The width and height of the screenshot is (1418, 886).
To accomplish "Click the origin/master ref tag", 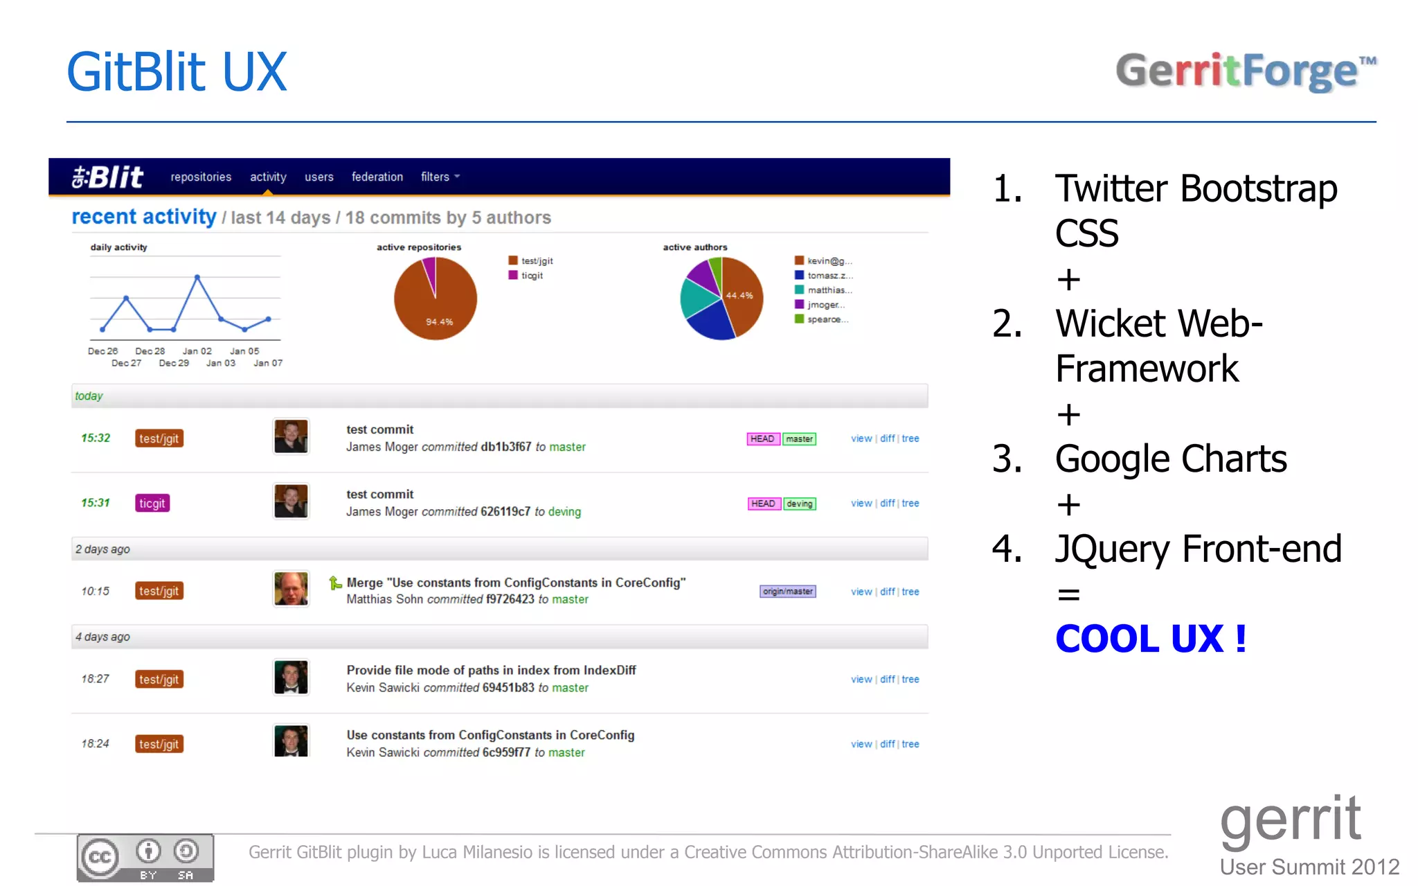I will pyautogui.click(x=788, y=592).
